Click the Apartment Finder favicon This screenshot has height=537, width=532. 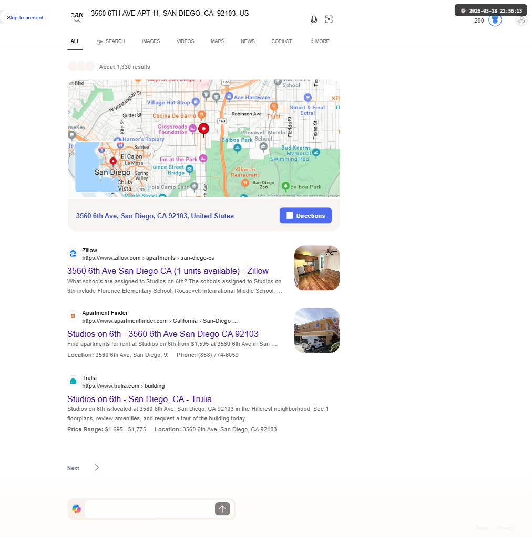coord(73,316)
